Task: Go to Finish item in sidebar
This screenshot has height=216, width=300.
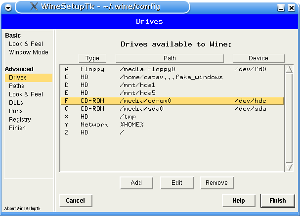Action: [x=17, y=128]
